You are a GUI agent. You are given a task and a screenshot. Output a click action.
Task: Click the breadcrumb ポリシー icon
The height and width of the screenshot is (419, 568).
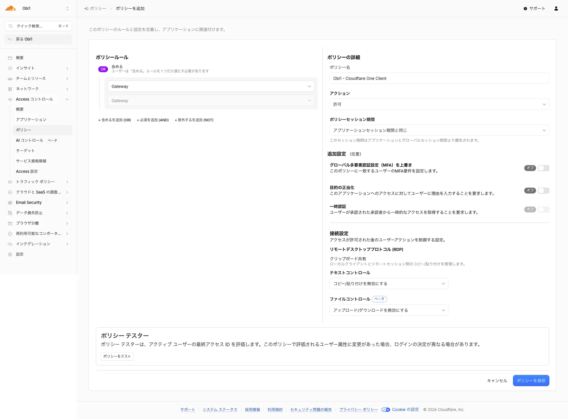86,9
